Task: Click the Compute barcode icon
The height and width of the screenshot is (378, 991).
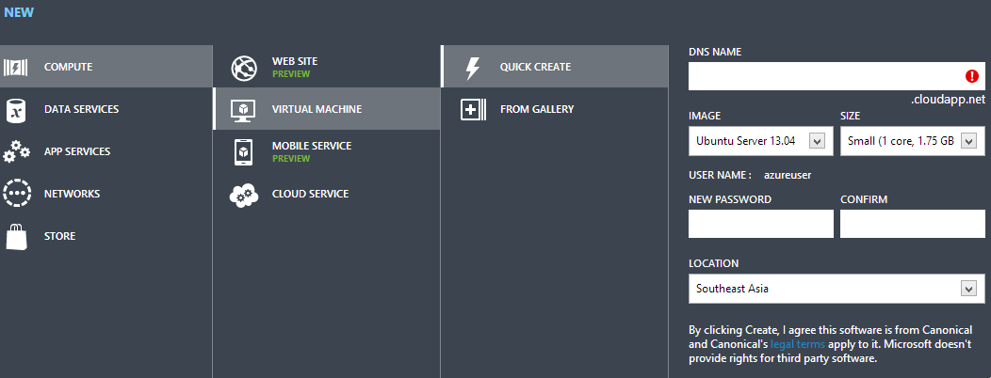Action: pyautogui.click(x=15, y=67)
